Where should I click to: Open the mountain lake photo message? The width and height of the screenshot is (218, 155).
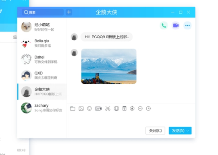[x=109, y=66]
